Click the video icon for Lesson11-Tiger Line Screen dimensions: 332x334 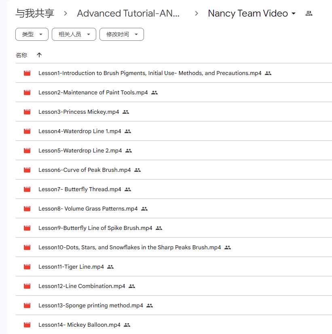(x=27, y=267)
